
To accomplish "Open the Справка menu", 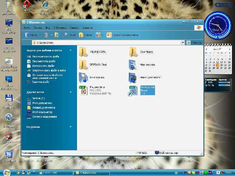I will click(87, 28).
